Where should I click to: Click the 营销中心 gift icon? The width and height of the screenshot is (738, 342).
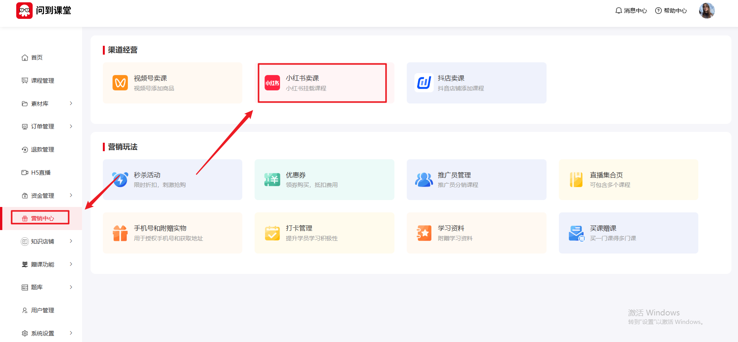[x=25, y=219]
